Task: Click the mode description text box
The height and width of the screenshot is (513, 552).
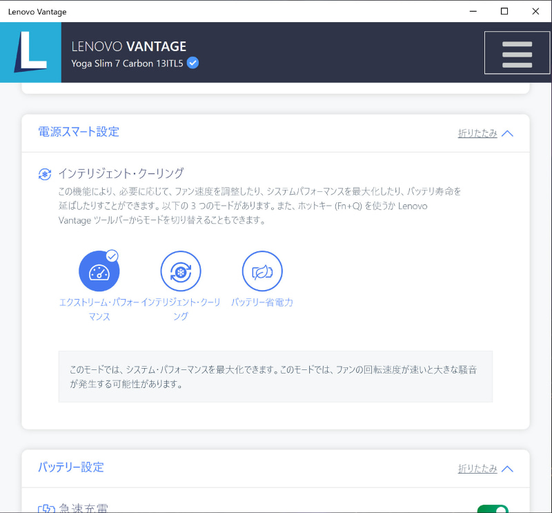Action: pyautogui.click(x=276, y=376)
